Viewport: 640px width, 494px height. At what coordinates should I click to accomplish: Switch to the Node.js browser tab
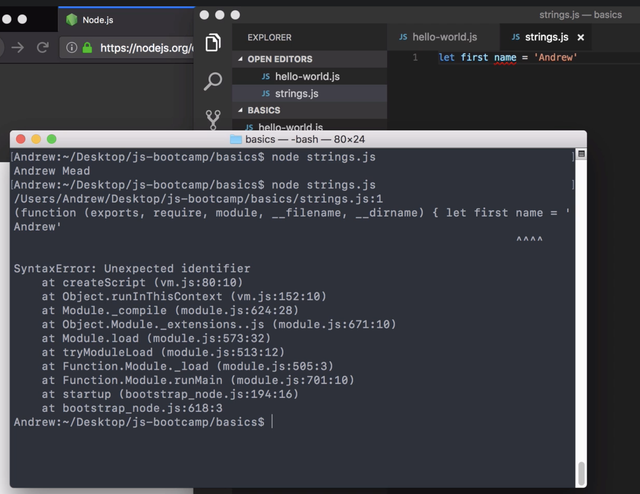(99, 19)
